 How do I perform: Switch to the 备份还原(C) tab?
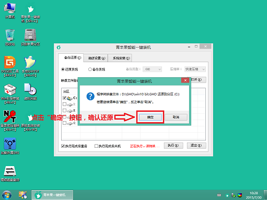(x=71, y=58)
